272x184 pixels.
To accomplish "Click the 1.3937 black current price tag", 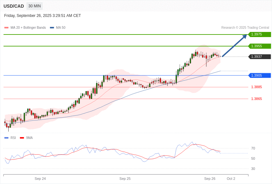I will pos(260,57).
